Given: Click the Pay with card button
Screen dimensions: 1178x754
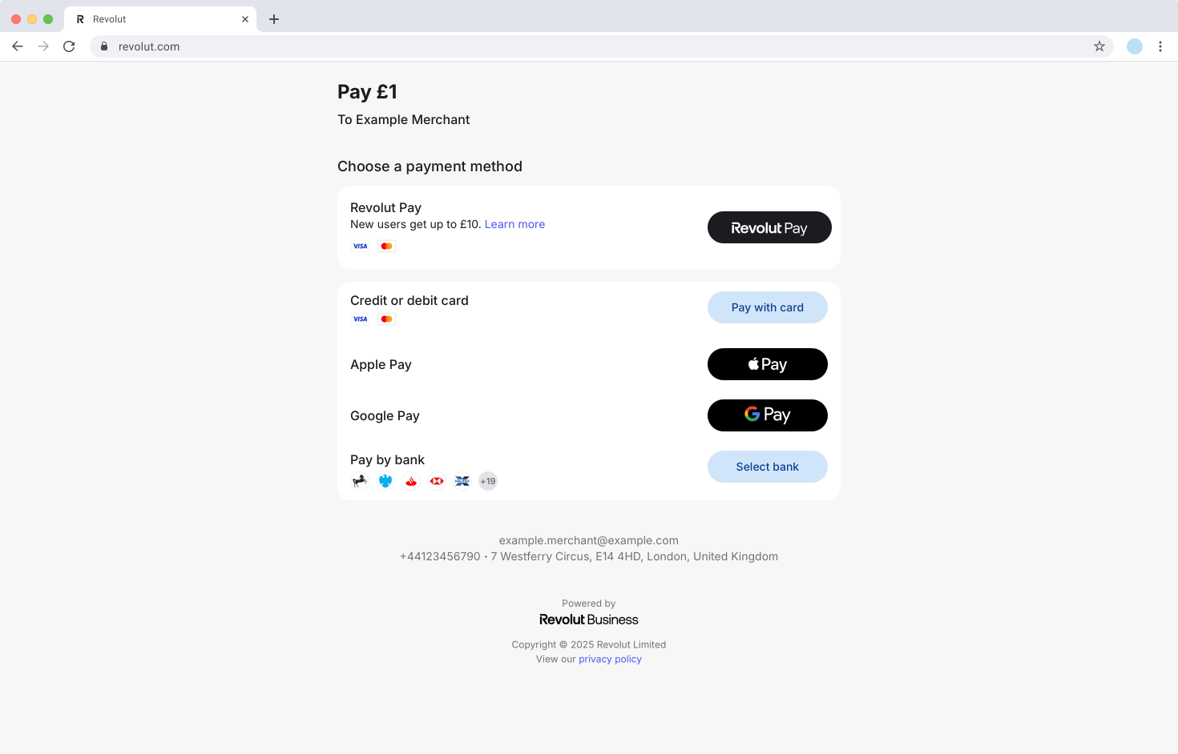Looking at the screenshot, I should point(767,307).
